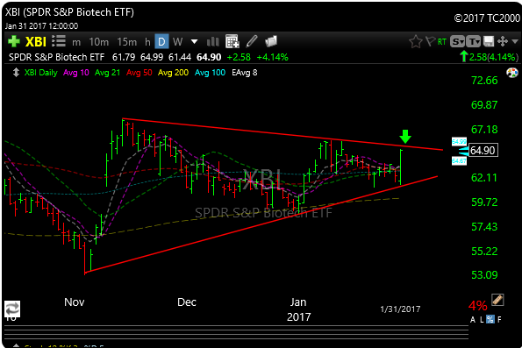
Task: Toggle arithmetic A scaling
Action: point(473,320)
